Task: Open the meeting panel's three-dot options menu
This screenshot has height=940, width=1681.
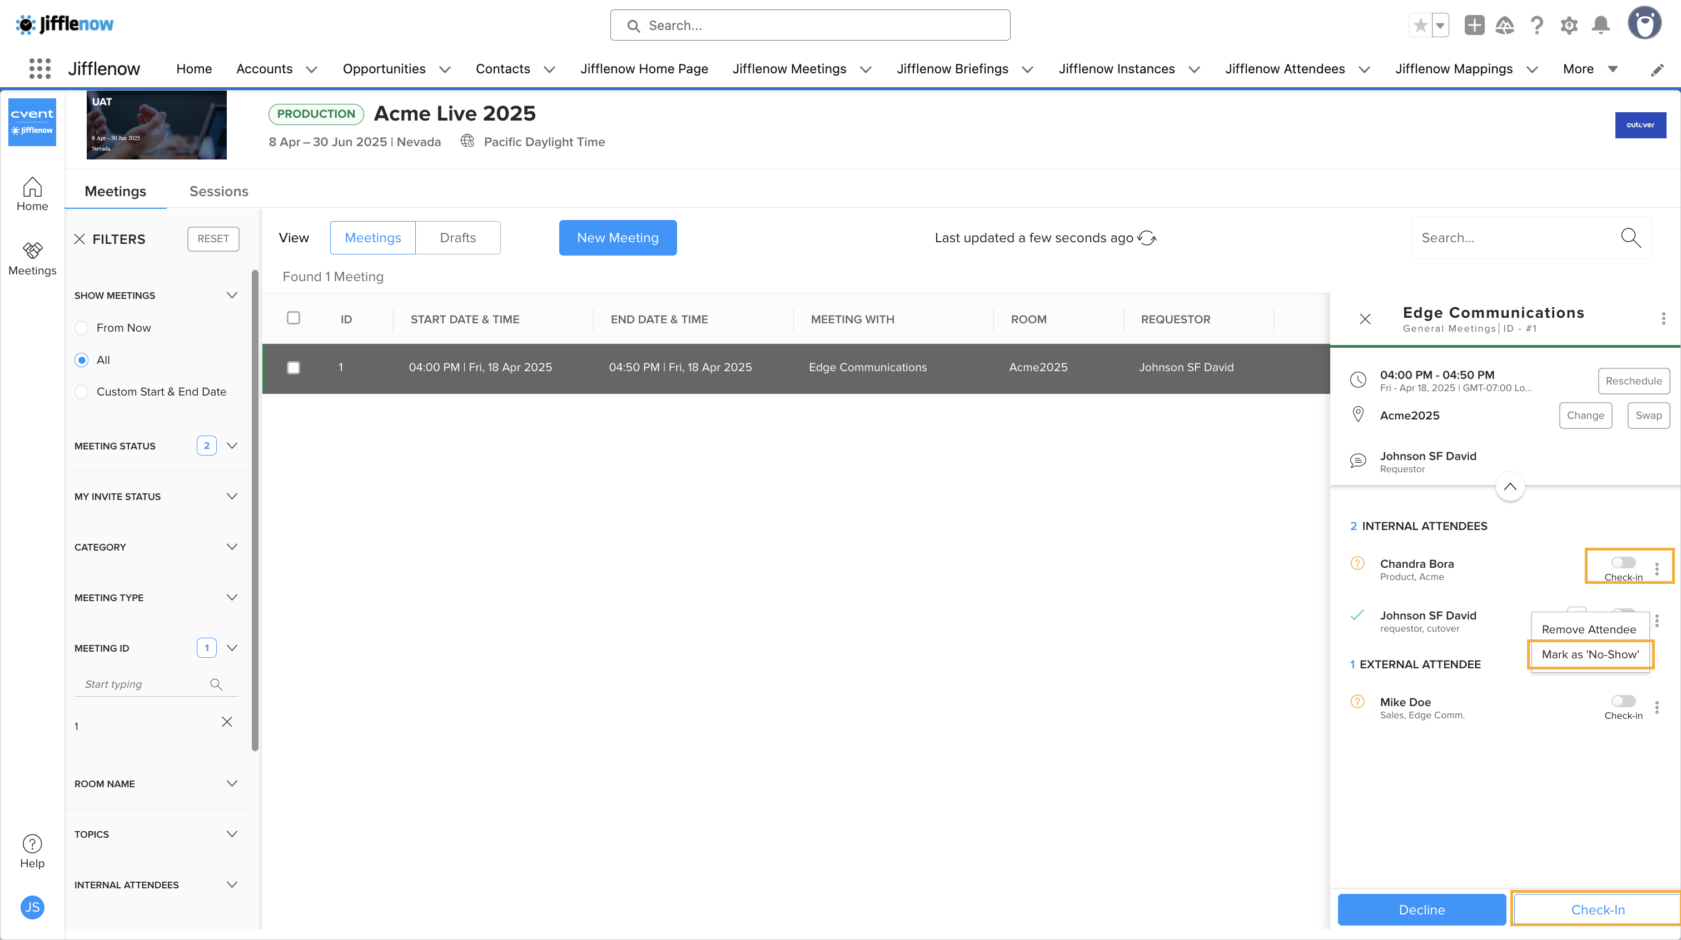Action: [1663, 319]
